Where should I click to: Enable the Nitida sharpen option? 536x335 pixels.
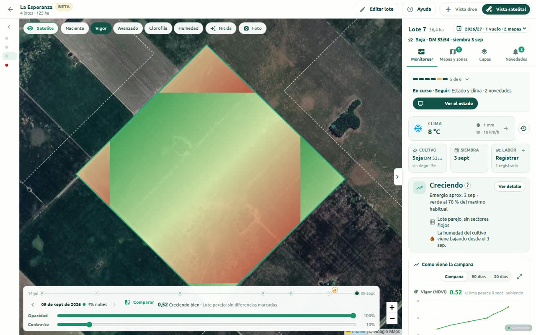tap(221, 28)
